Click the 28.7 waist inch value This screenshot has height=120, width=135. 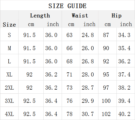click(88, 88)
